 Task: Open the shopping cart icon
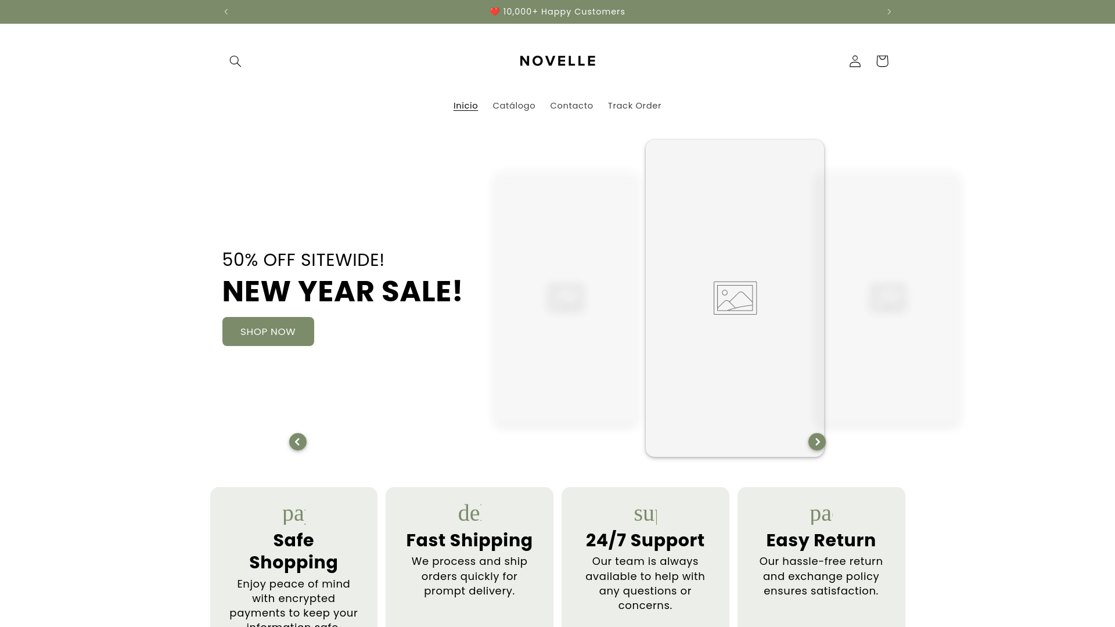(x=882, y=61)
